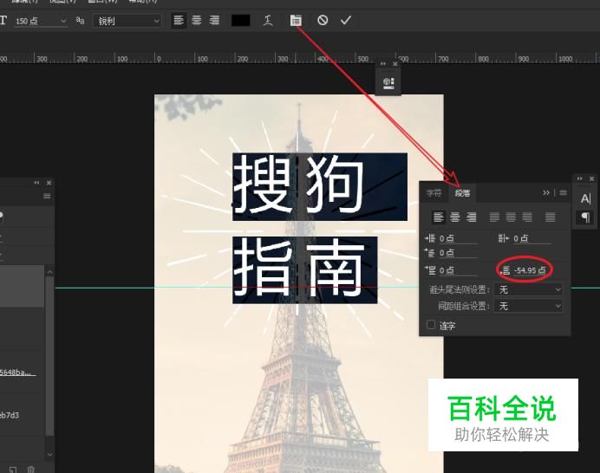This screenshot has height=473, width=600.
Task: Click the space before paragraph field
Action: pyautogui.click(x=458, y=270)
